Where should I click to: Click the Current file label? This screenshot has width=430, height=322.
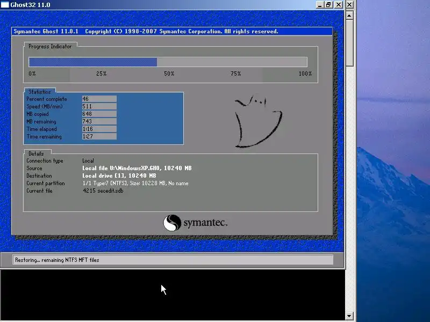click(x=39, y=191)
